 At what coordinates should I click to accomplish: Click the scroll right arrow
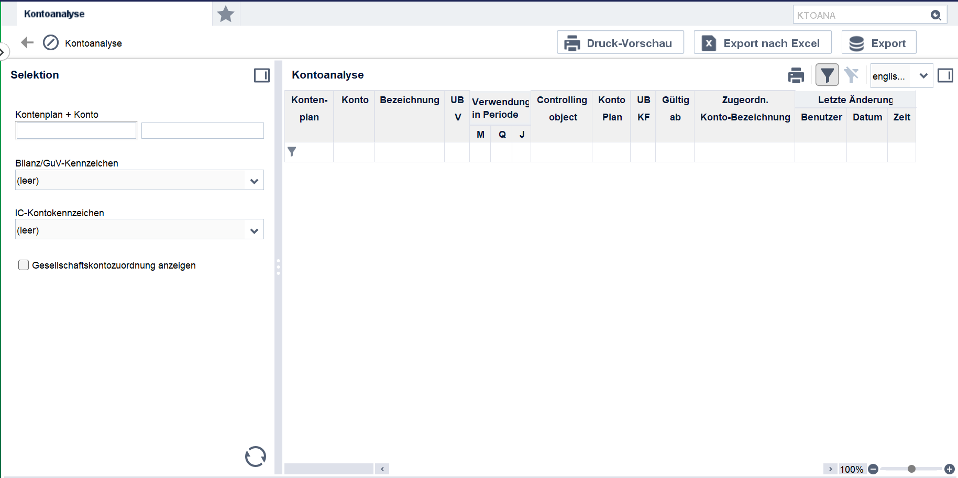(830, 469)
